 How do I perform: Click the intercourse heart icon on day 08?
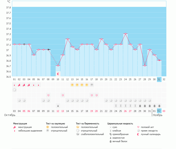tap(48, 95)
